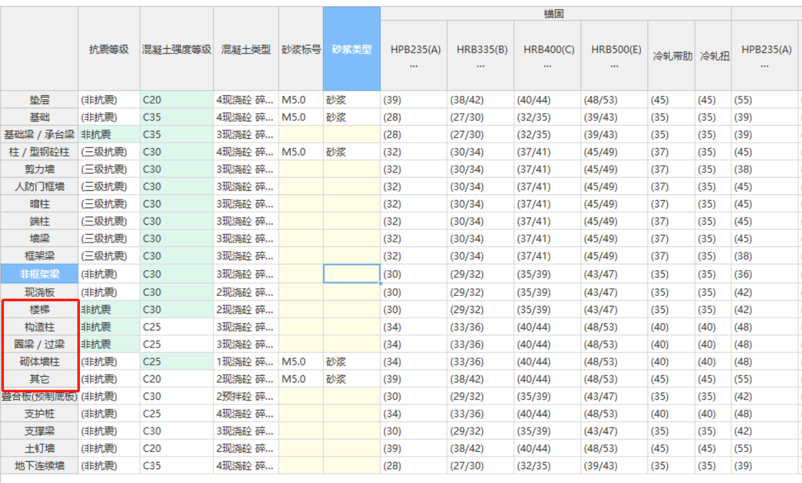The width and height of the screenshot is (802, 483).
Task: Click (37) 冷轧带肋 cell in 暗柱 row
Action: [x=672, y=204]
